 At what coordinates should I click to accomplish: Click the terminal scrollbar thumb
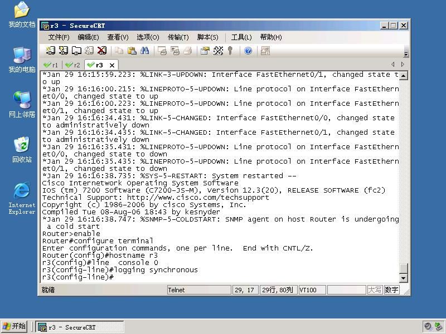click(x=404, y=268)
